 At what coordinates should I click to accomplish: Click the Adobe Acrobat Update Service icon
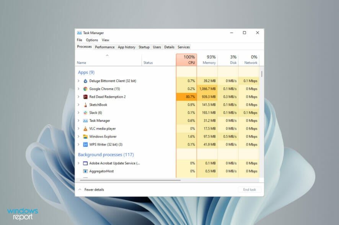click(x=85, y=163)
